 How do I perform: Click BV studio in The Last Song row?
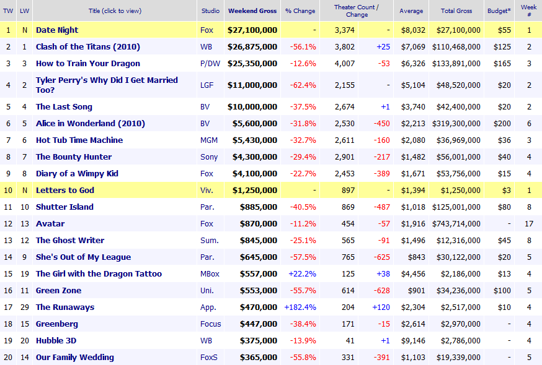pyautogui.click(x=205, y=107)
